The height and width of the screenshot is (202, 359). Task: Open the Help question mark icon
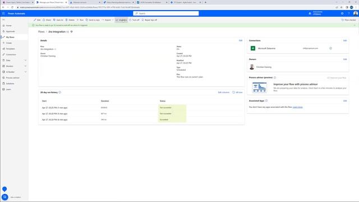pos(349,13)
